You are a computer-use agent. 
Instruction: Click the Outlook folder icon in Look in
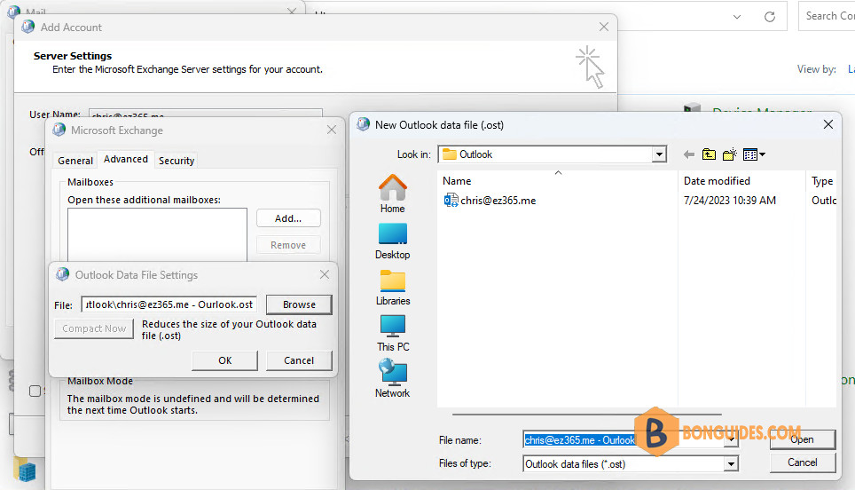450,154
